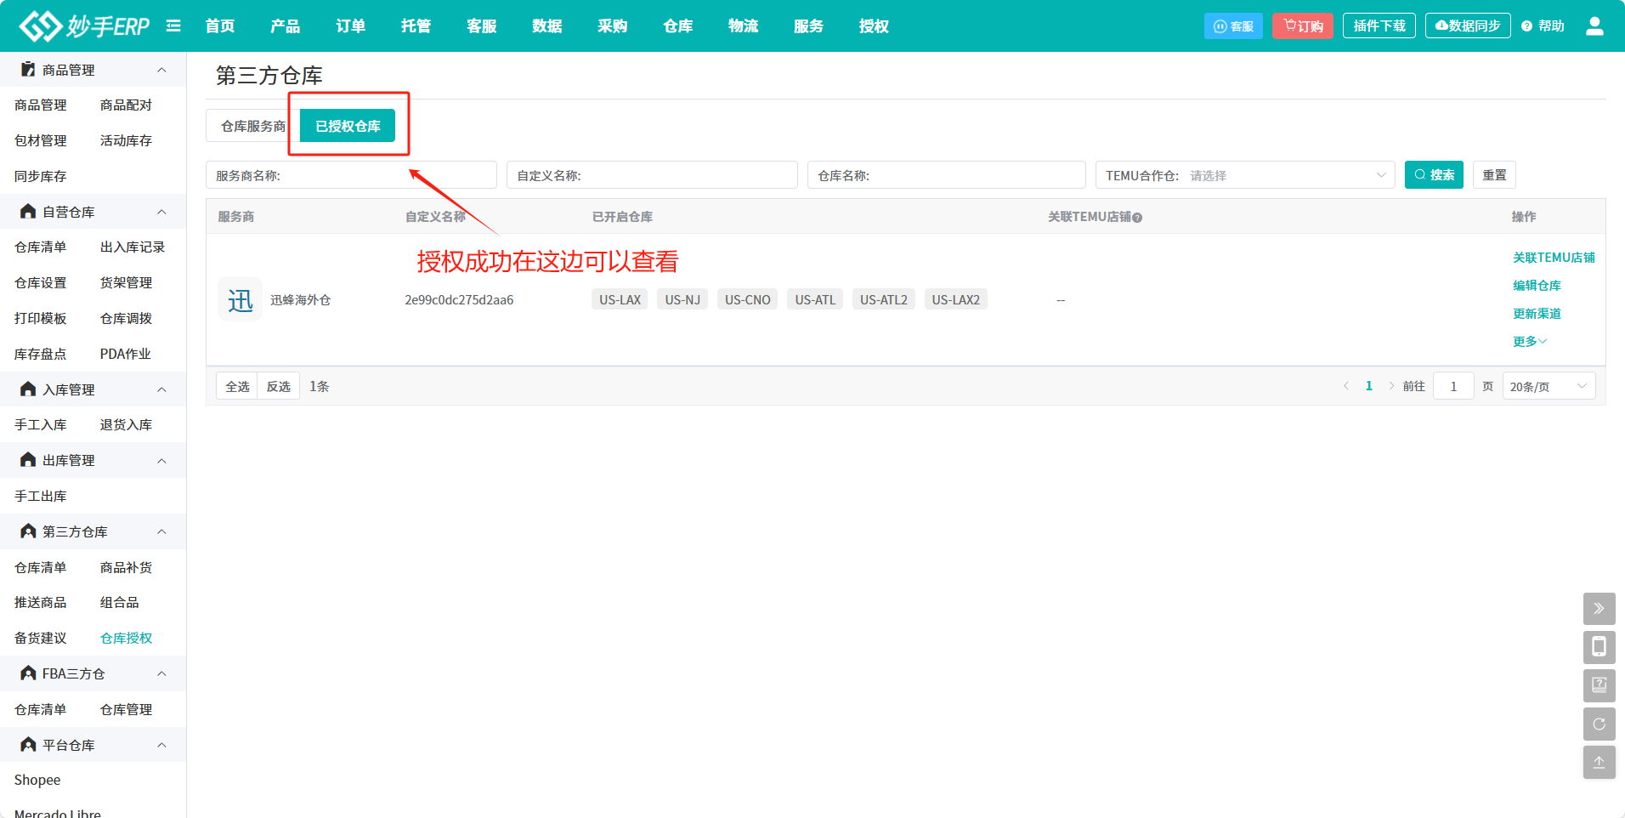Open 打印模板 in sidebar
Viewport: 1625px width, 818px height.
coord(40,318)
